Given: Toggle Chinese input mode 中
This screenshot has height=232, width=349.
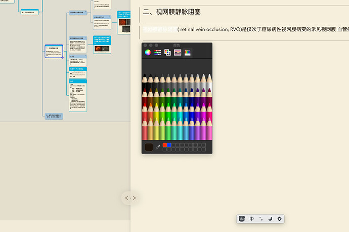Looking at the screenshot, I should pos(251,219).
